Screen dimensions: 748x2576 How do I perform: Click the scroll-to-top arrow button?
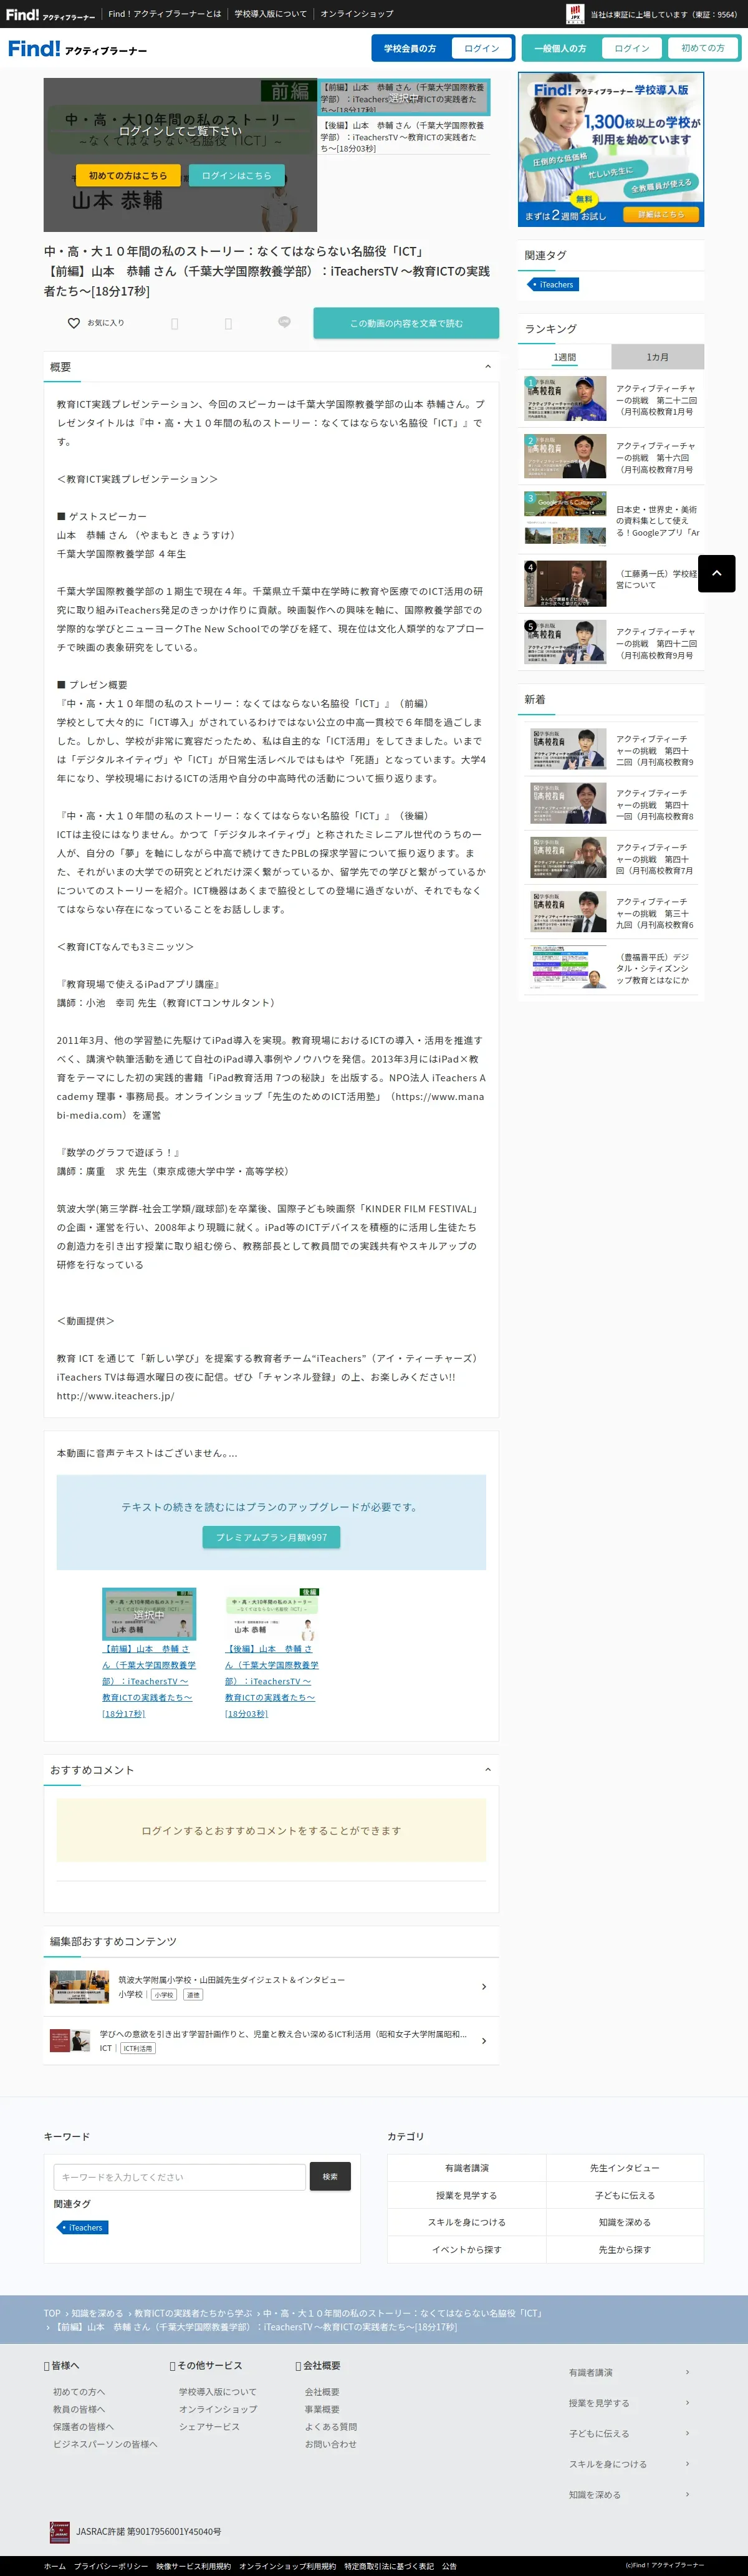[716, 573]
